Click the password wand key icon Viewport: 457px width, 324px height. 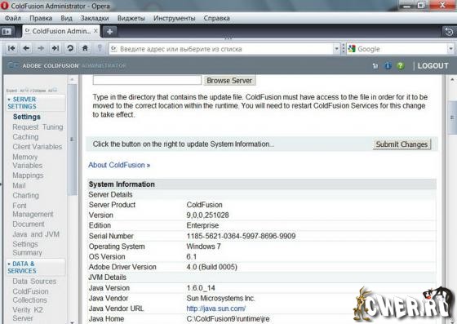coord(100,48)
